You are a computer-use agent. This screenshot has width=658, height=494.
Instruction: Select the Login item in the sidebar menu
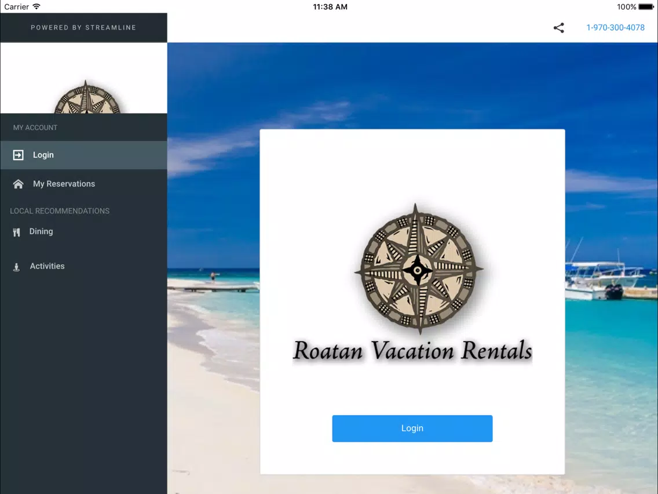coord(43,155)
